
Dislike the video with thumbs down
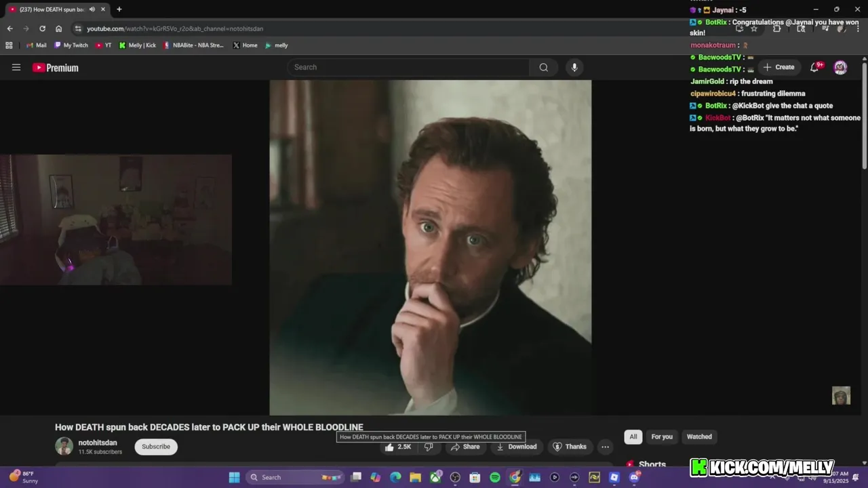(429, 447)
